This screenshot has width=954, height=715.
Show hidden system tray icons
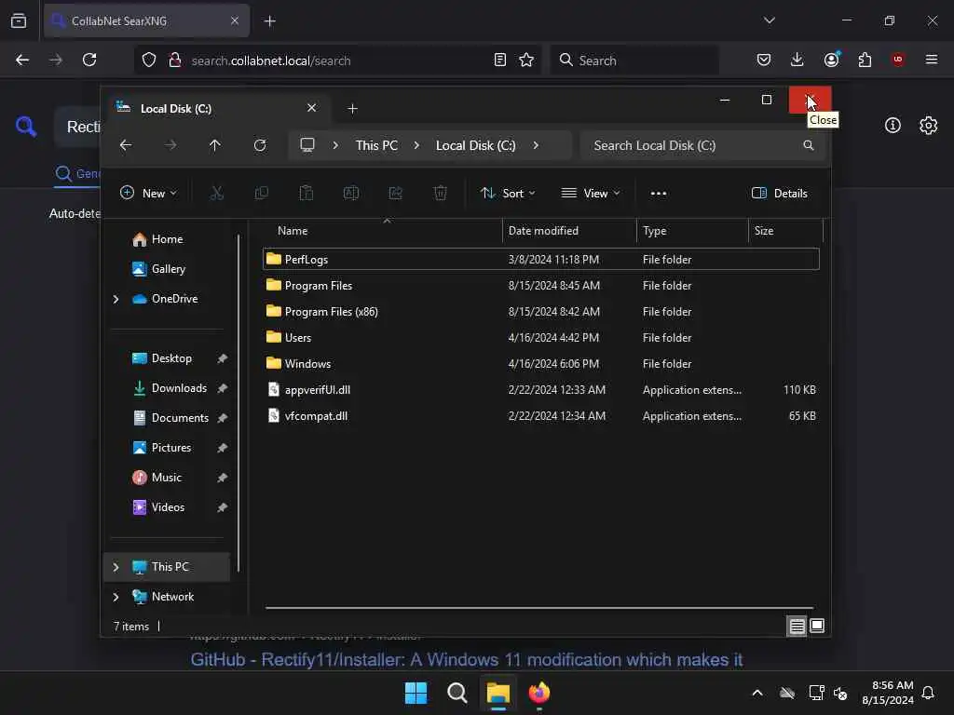(757, 693)
